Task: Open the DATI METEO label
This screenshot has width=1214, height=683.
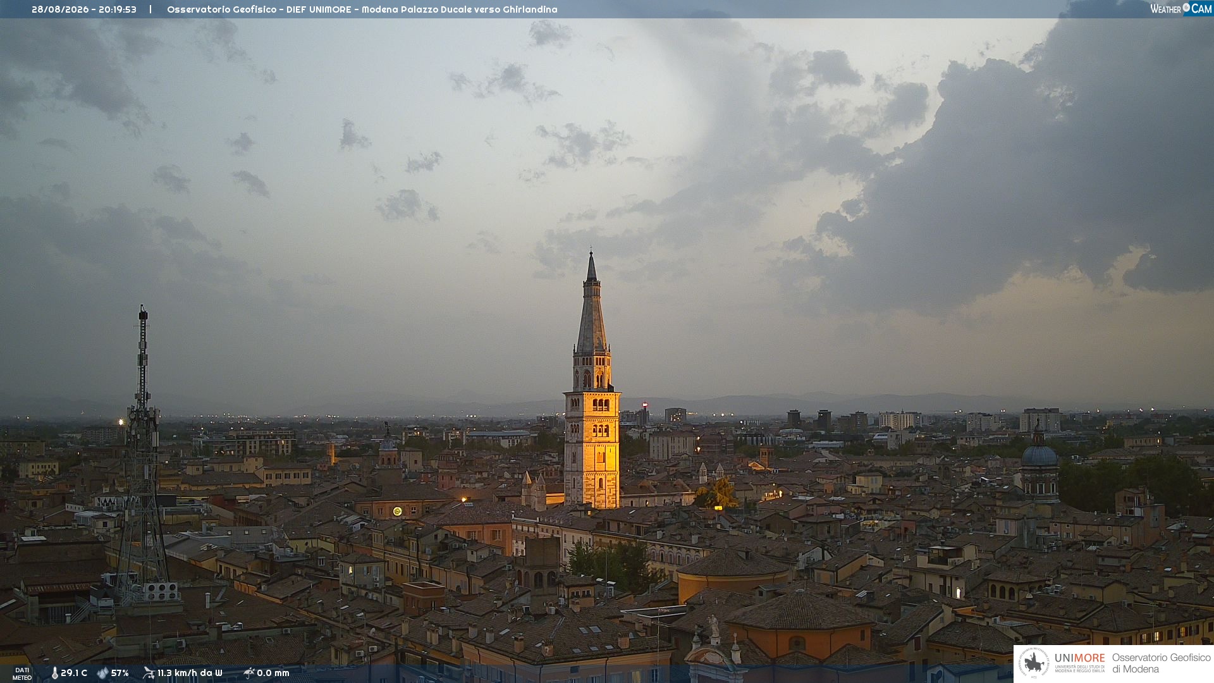Action: [22, 674]
